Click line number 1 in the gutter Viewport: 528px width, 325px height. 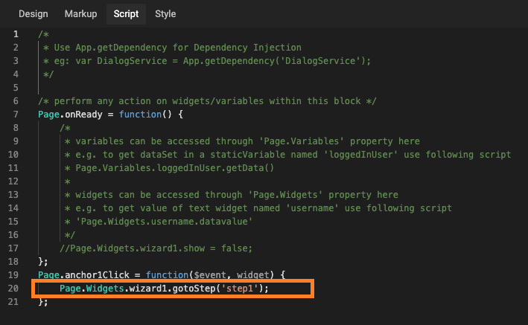(15, 34)
